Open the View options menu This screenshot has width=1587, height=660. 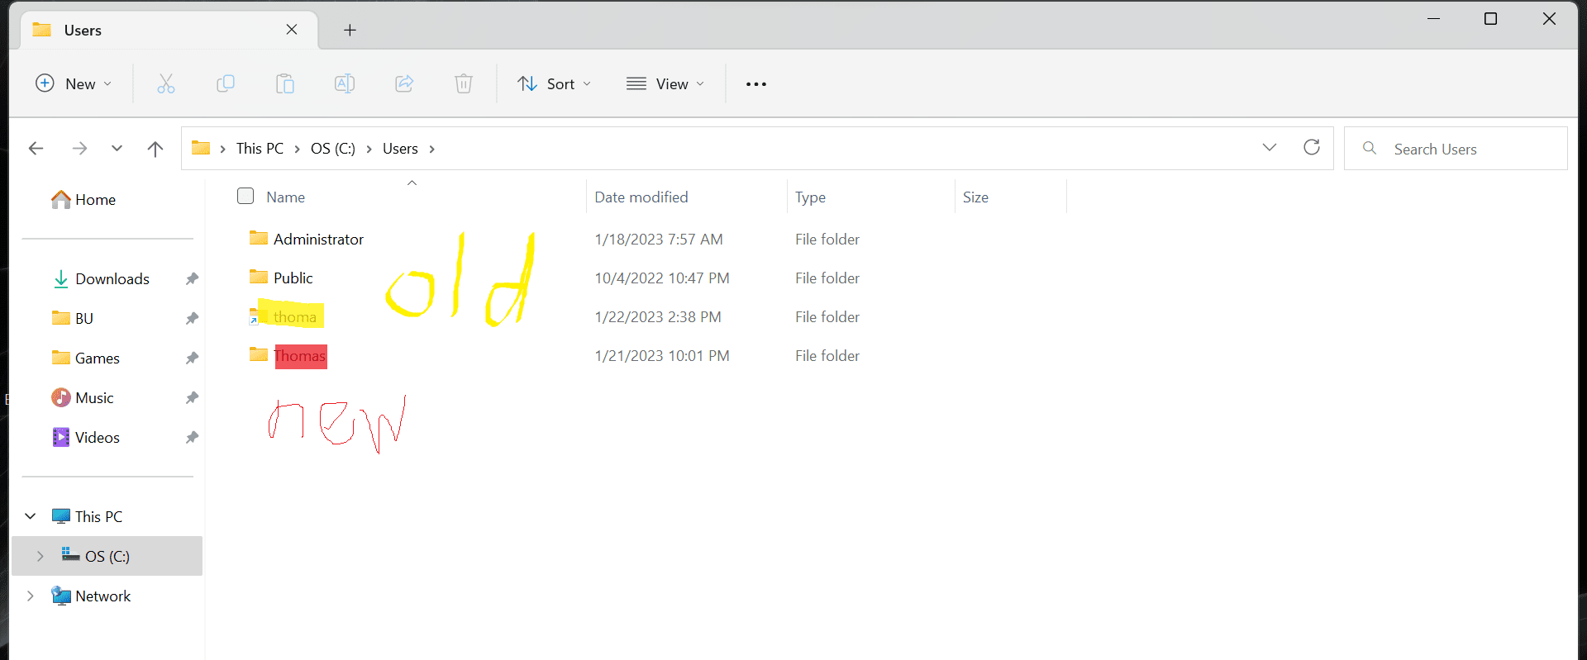pyautogui.click(x=665, y=83)
